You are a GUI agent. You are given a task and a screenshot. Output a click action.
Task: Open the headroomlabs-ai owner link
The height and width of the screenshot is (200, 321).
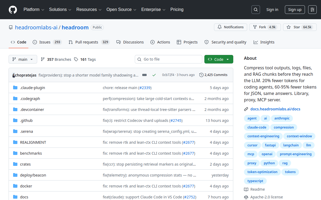click(x=36, y=27)
